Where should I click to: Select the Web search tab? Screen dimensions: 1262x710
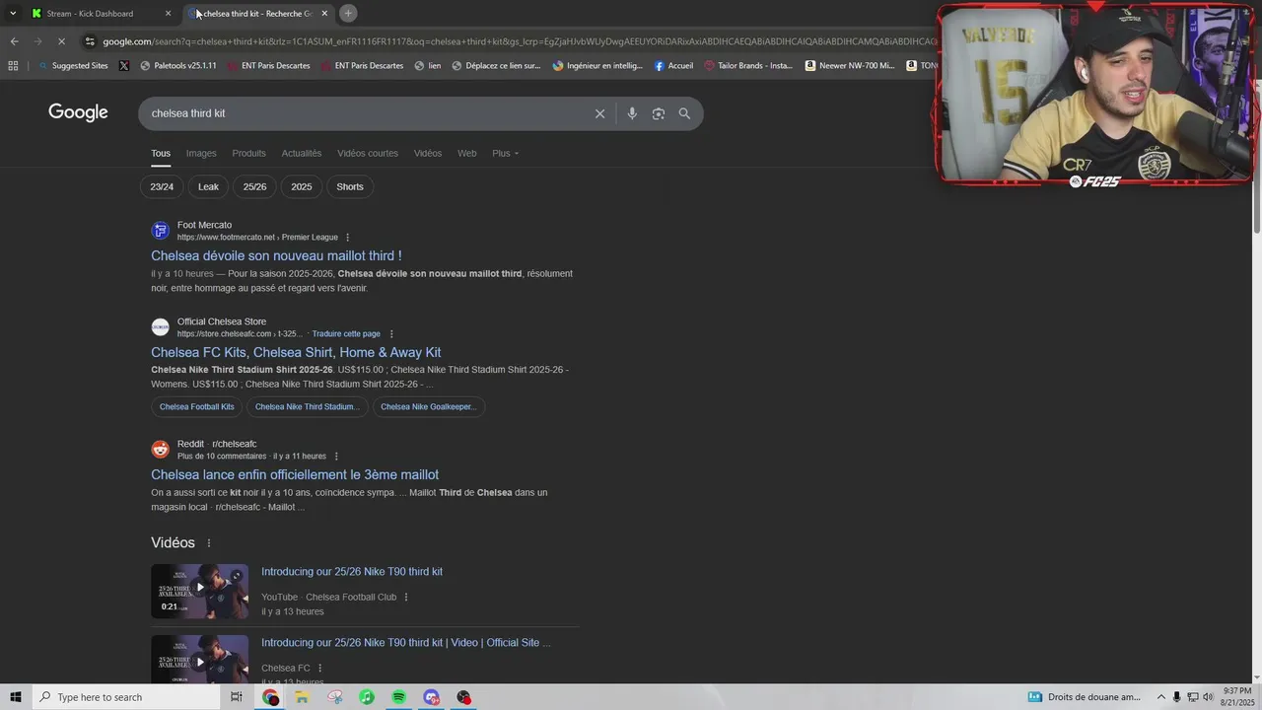click(x=467, y=153)
